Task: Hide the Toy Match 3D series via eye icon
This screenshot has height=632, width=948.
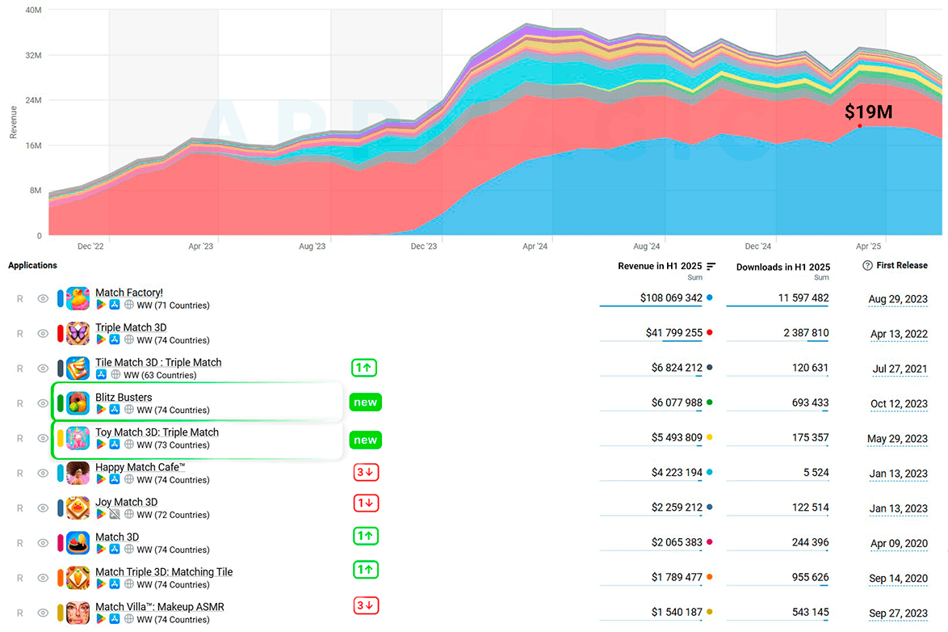Action: tap(43, 438)
